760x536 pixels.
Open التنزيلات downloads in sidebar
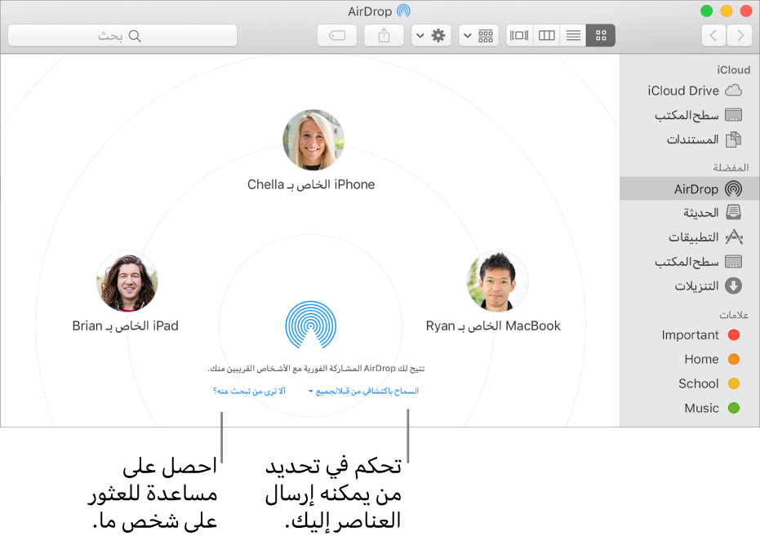tap(689, 286)
